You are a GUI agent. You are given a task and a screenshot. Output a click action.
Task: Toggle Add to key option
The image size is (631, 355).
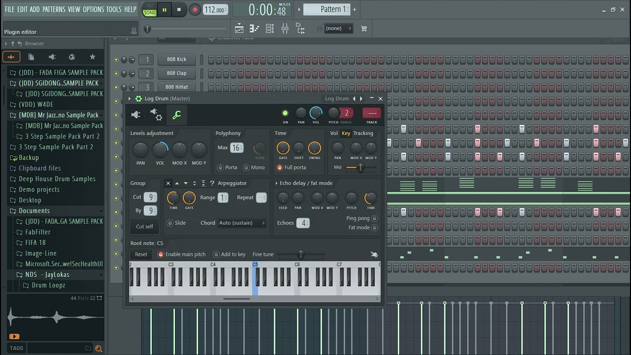pos(216,254)
